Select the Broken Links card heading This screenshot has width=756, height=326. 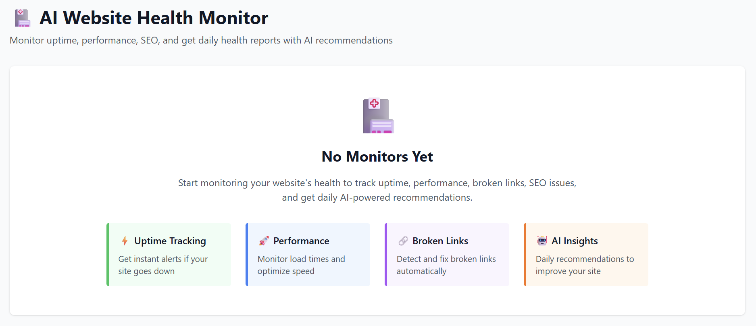[440, 241]
